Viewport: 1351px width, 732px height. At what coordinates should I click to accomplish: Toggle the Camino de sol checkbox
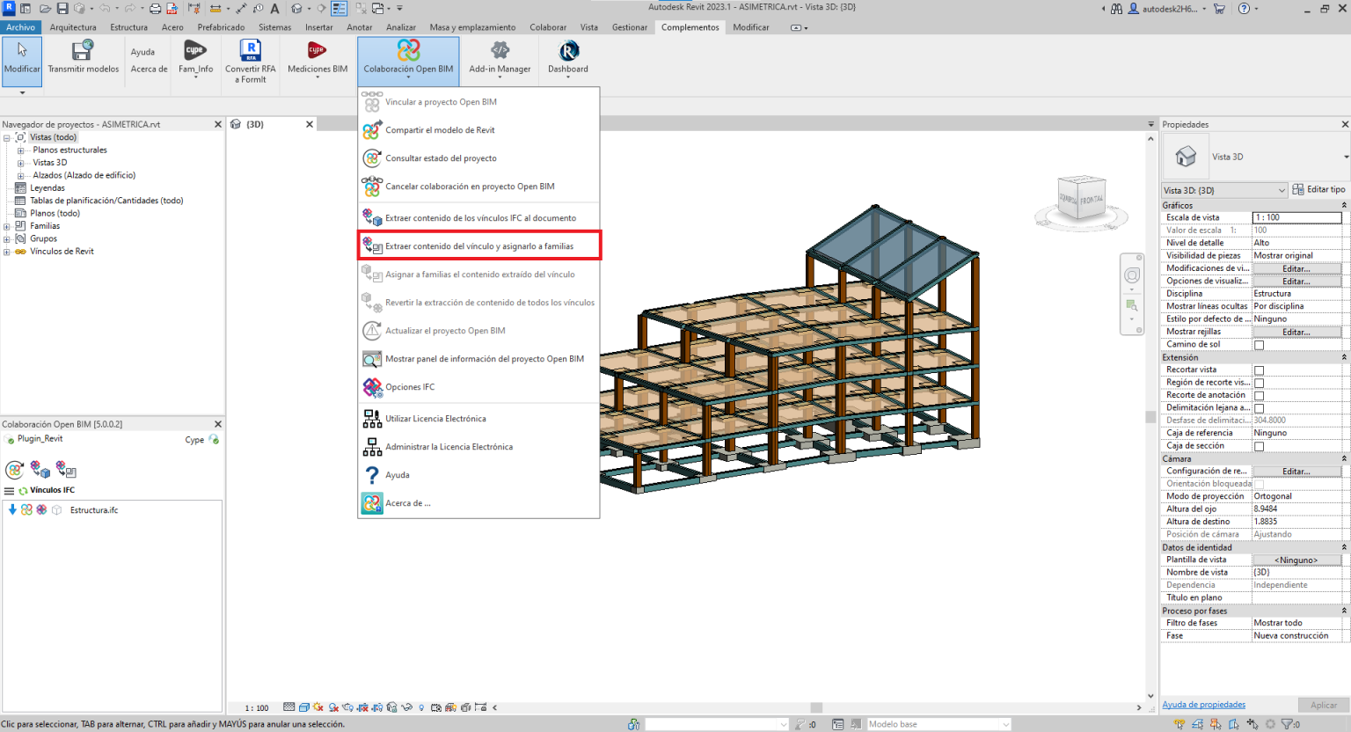pyautogui.click(x=1259, y=345)
